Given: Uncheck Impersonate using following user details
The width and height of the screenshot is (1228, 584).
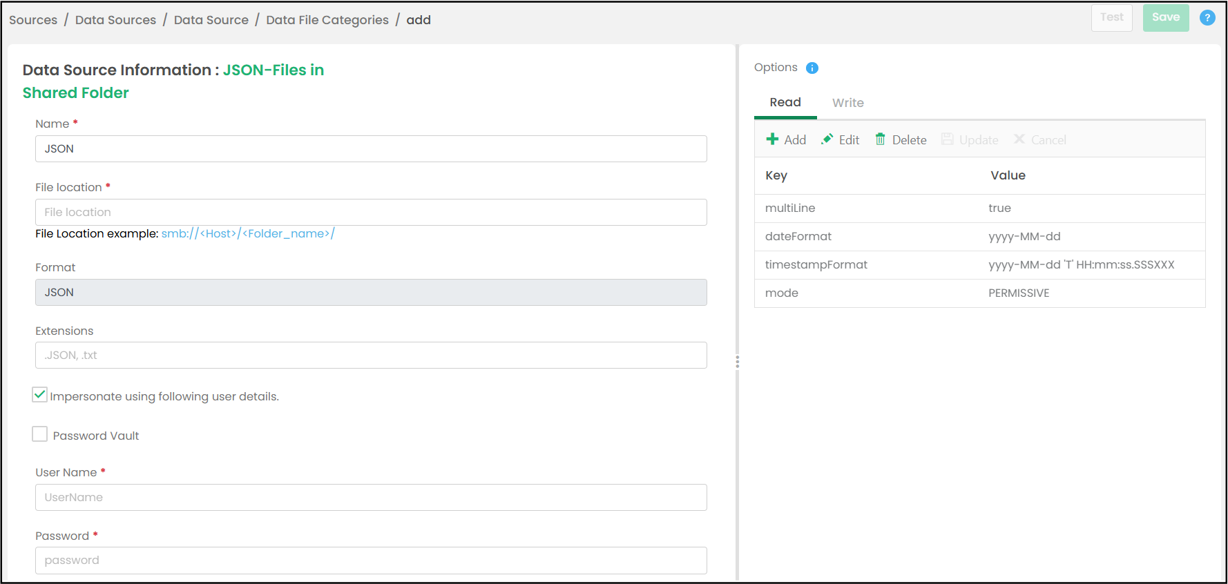Looking at the screenshot, I should [40, 395].
